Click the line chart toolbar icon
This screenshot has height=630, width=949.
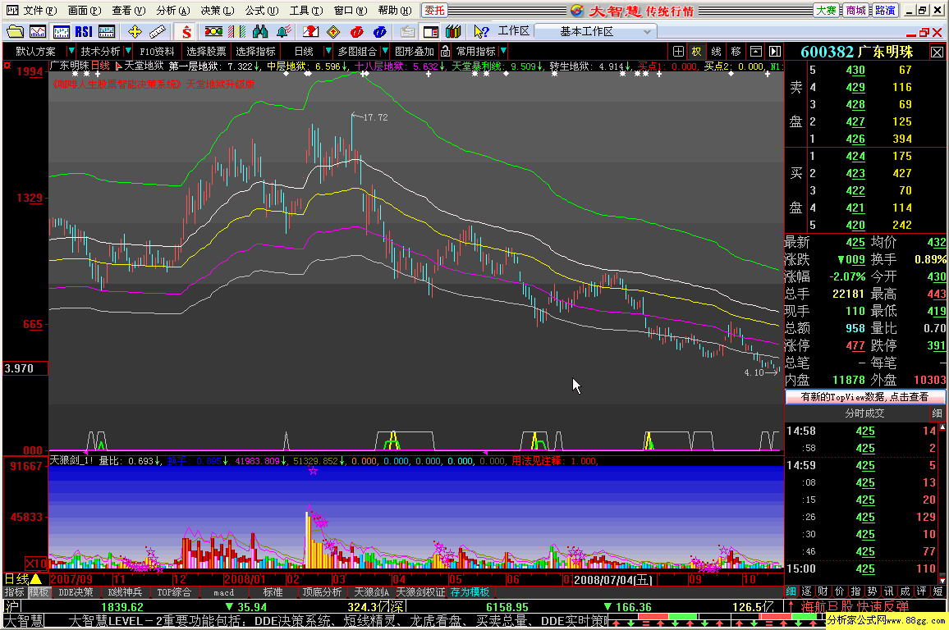pos(38,31)
